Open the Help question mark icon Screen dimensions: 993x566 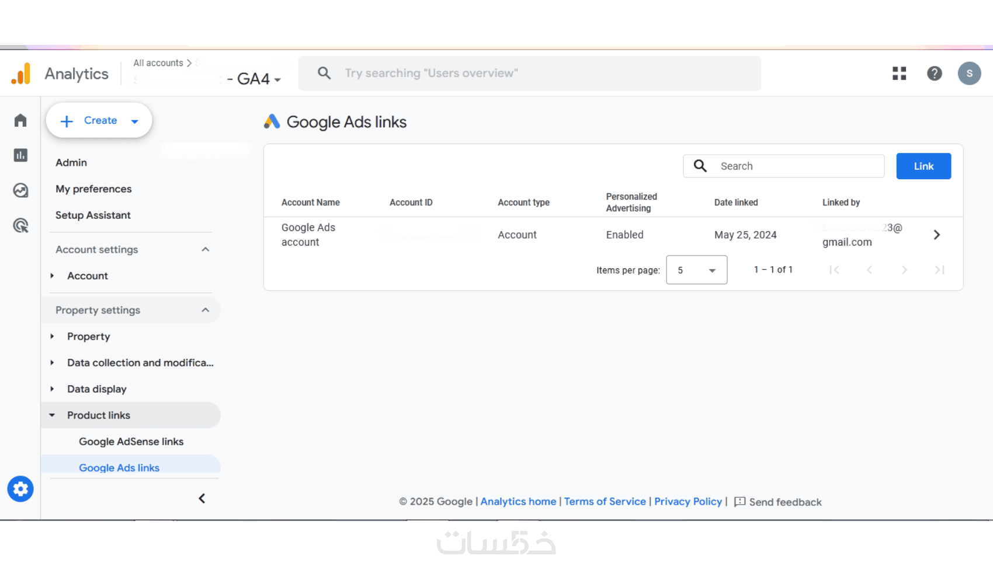(x=934, y=74)
